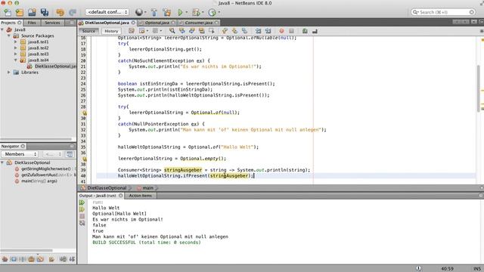Click the Comment icon in editor toolbar
Viewport: 484px width, 272px height.
pos(305,31)
